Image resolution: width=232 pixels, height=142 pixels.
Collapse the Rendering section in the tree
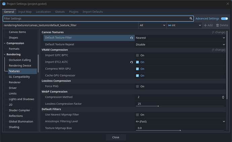point(5,54)
